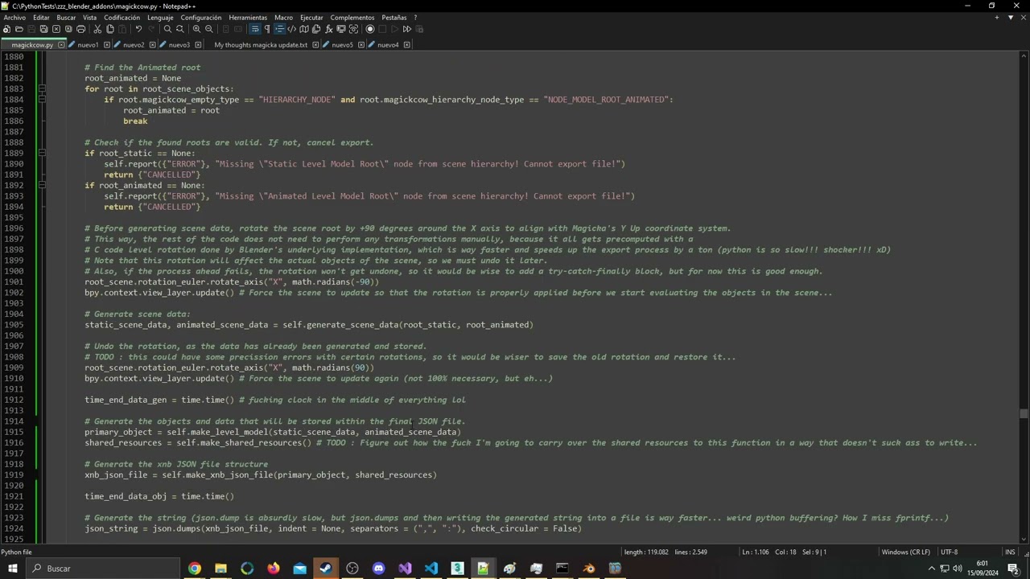
Task: Create a new file with toolbar icon
Action: tap(7, 29)
